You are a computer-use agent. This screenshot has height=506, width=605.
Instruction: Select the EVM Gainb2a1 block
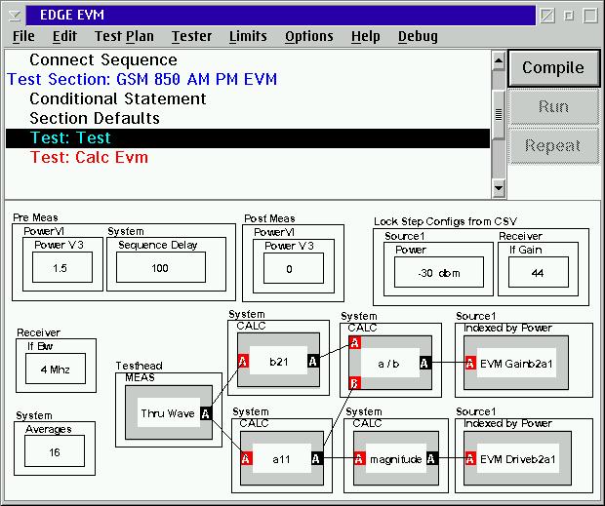tap(516, 363)
